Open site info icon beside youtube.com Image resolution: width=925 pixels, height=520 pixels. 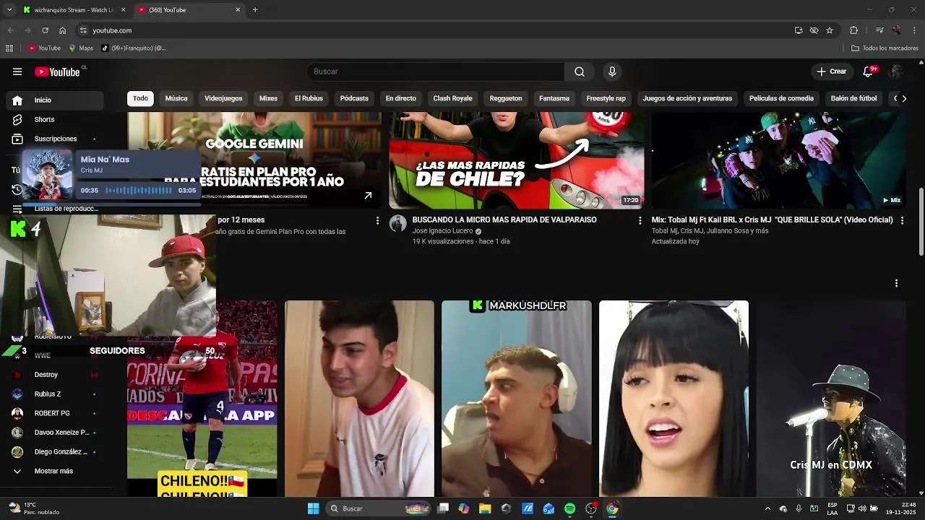83,30
